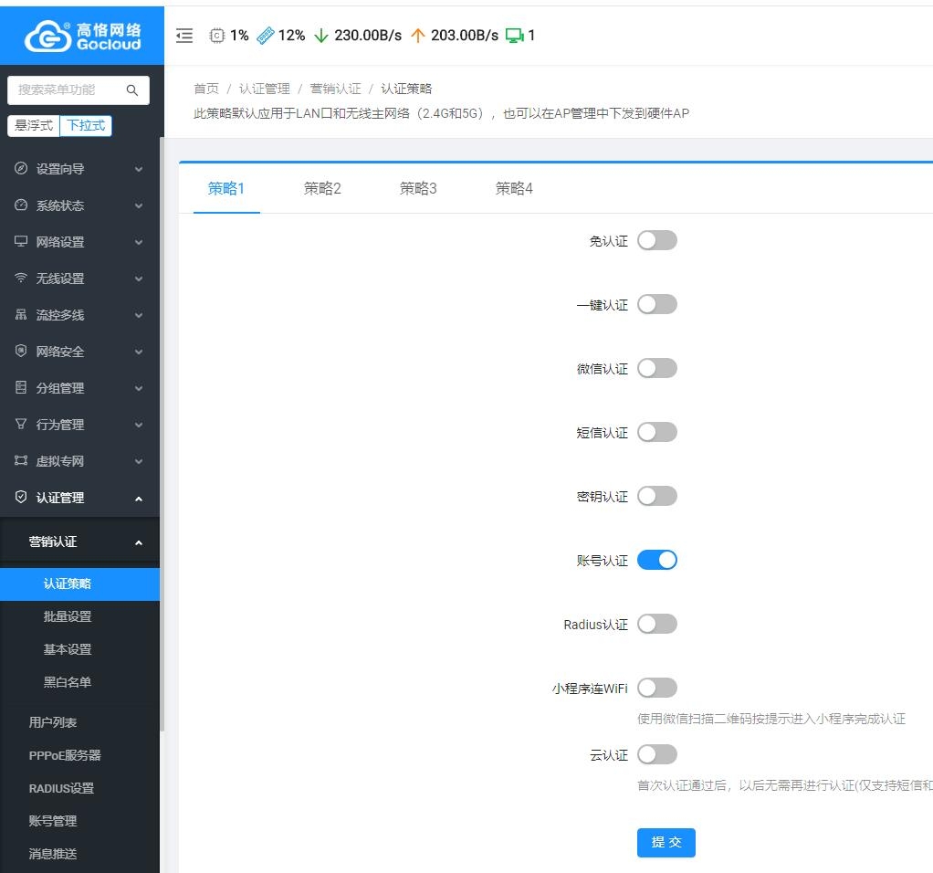Click the 营销认证 breadcrumb link

[x=336, y=89]
